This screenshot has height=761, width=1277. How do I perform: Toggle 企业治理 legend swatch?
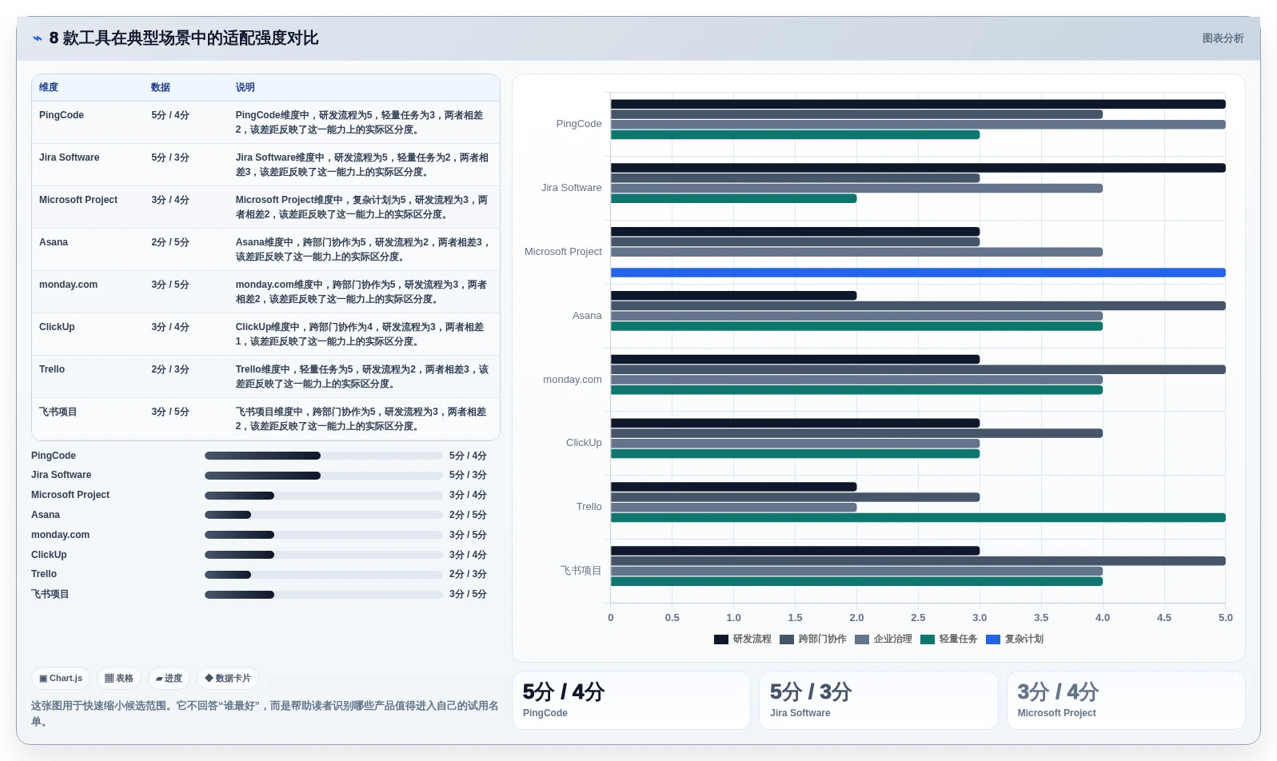pyautogui.click(x=862, y=639)
